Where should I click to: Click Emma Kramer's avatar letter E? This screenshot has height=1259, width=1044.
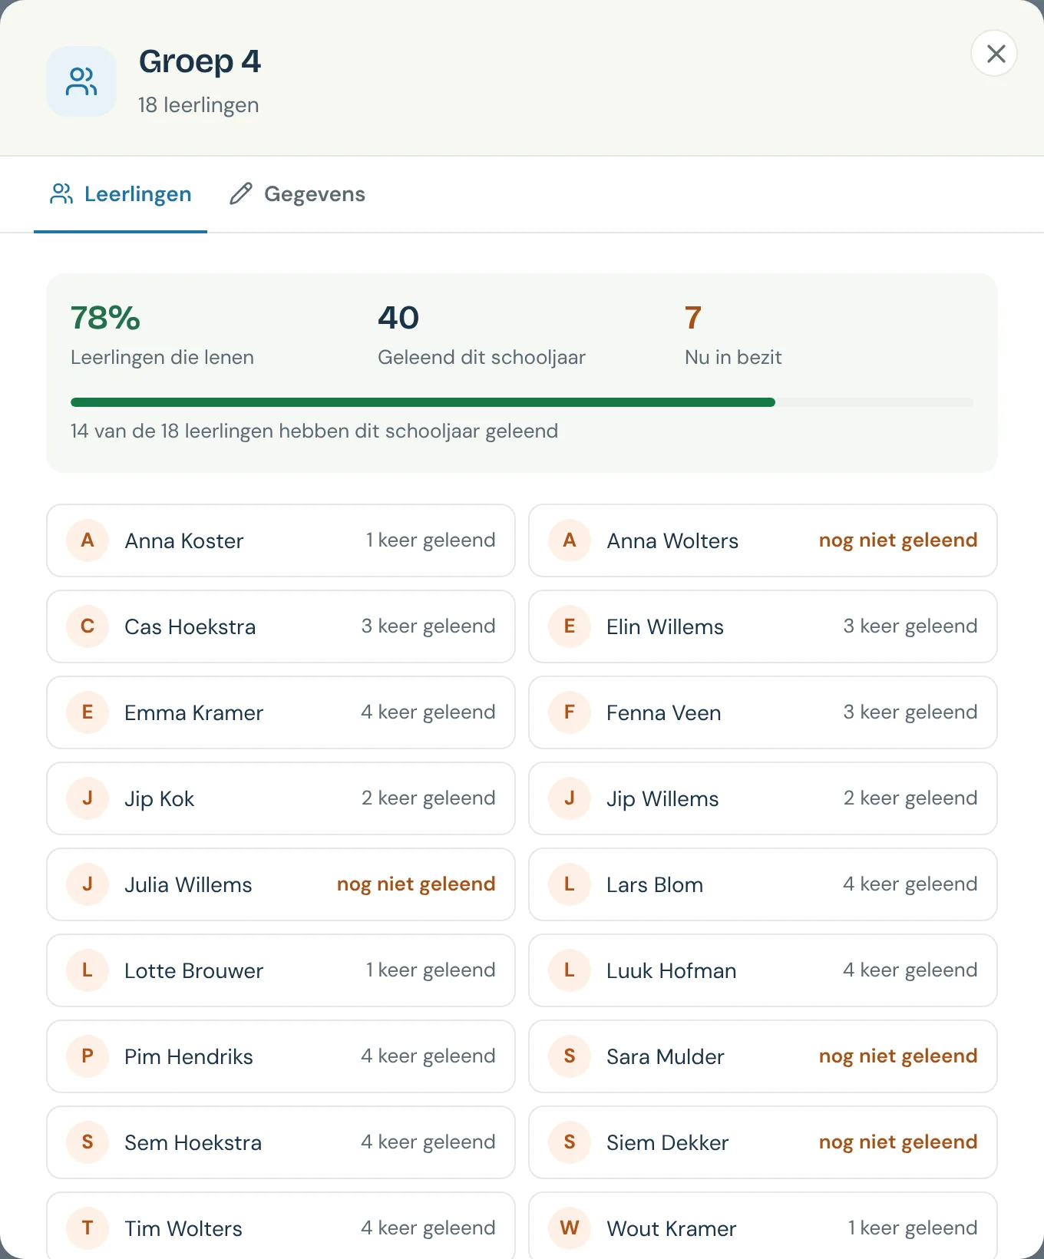pos(88,712)
